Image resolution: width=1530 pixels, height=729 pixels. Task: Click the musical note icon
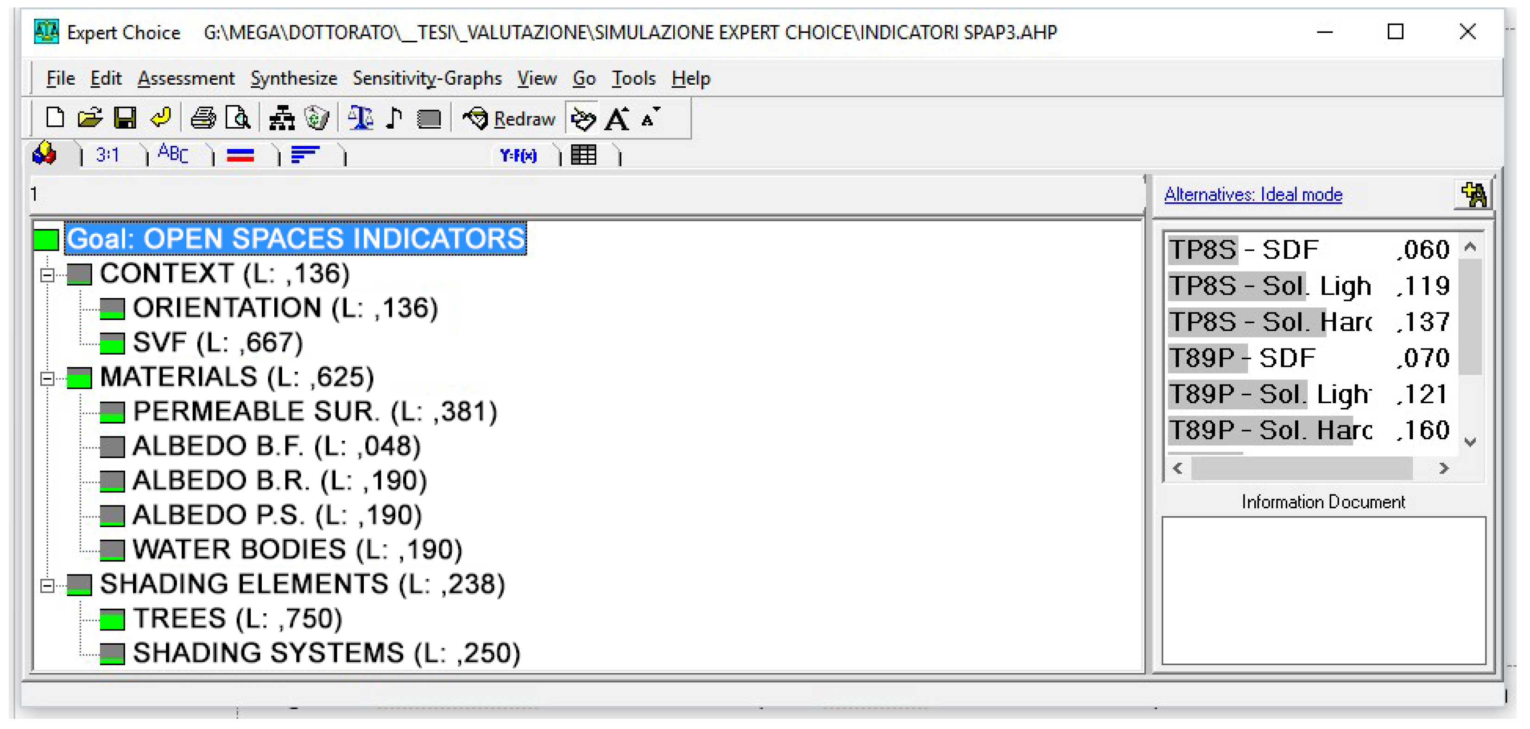pyautogui.click(x=394, y=118)
